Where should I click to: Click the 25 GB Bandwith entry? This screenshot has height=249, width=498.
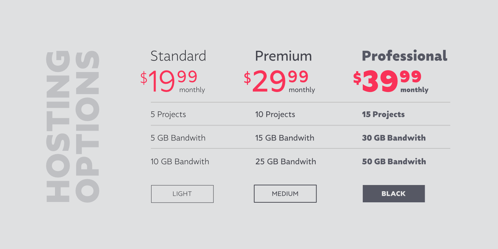pyautogui.click(x=285, y=162)
